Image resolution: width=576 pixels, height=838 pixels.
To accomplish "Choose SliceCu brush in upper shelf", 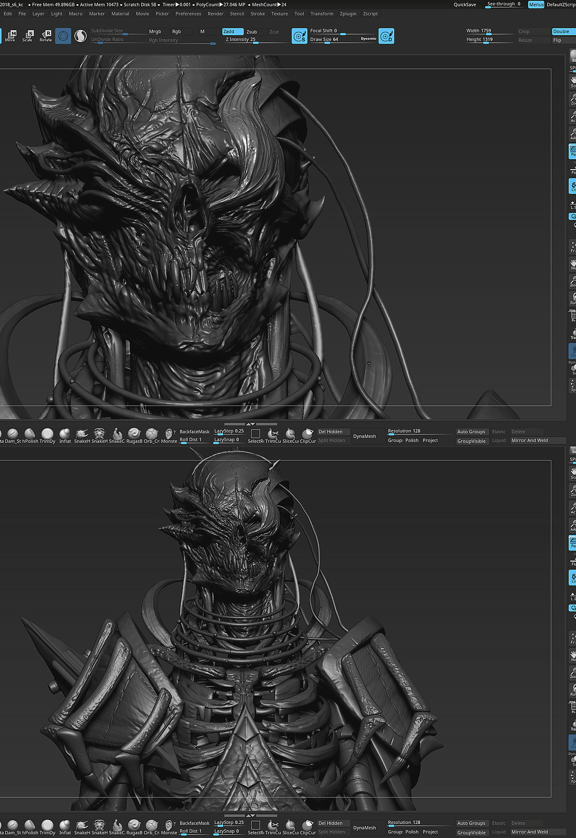I will tap(290, 436).
